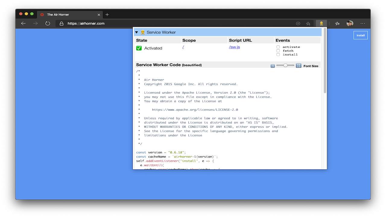Image resolution: width=386 pixels, height=217 pixels.
Task: Reload the current page
Action: [x=48, y=24]
